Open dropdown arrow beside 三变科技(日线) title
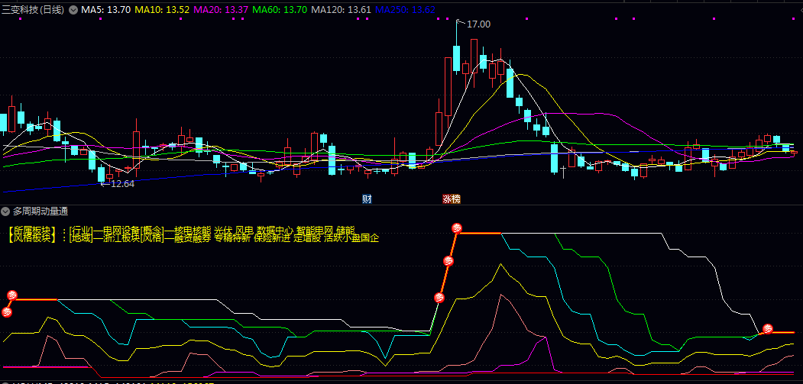Image resolution: width=803 pixels, height=384 pixels. pyautogui.click(x=73, y=10)
